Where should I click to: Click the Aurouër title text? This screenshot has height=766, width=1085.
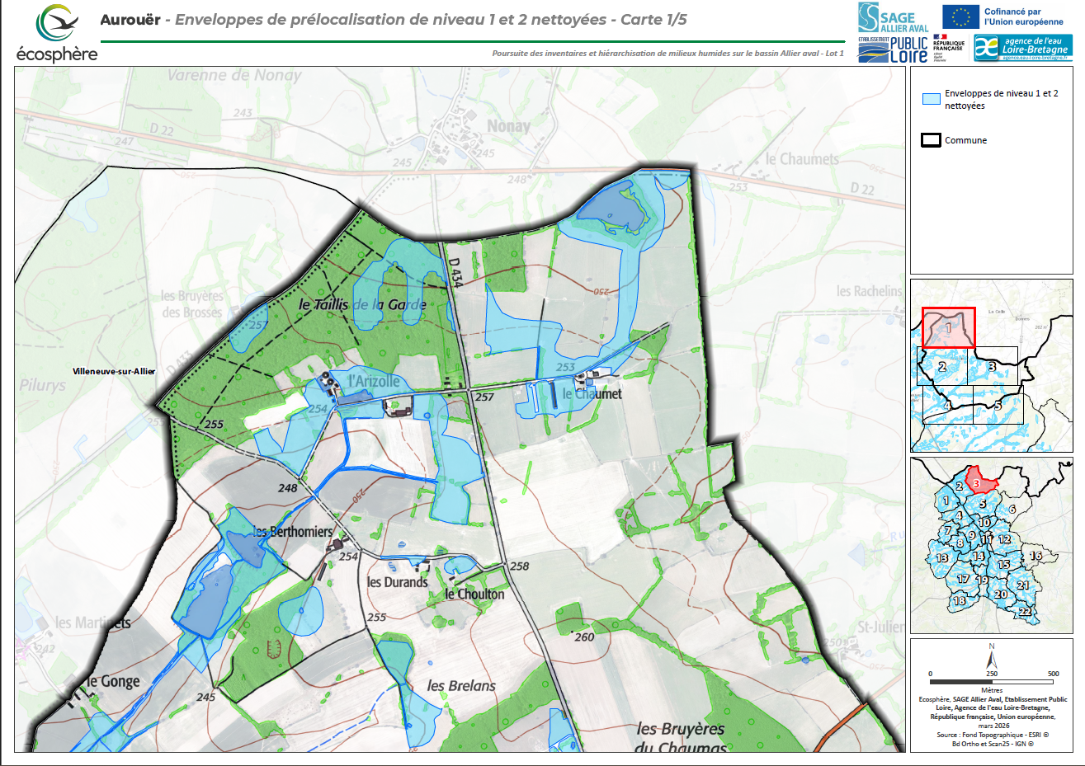[130, 20]
